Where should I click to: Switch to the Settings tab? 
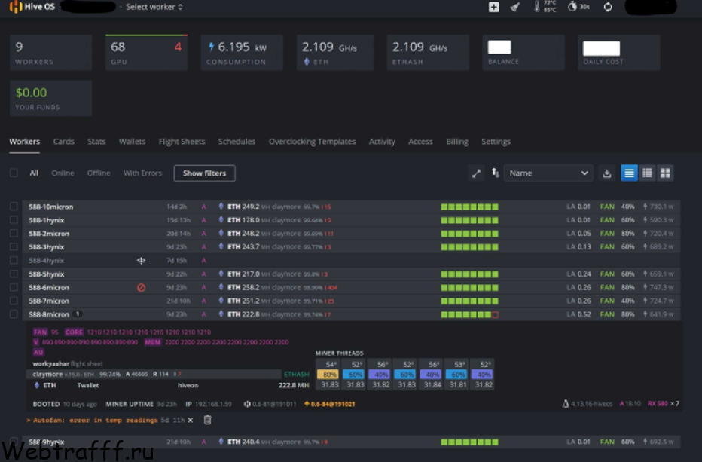tap(496, 142)
